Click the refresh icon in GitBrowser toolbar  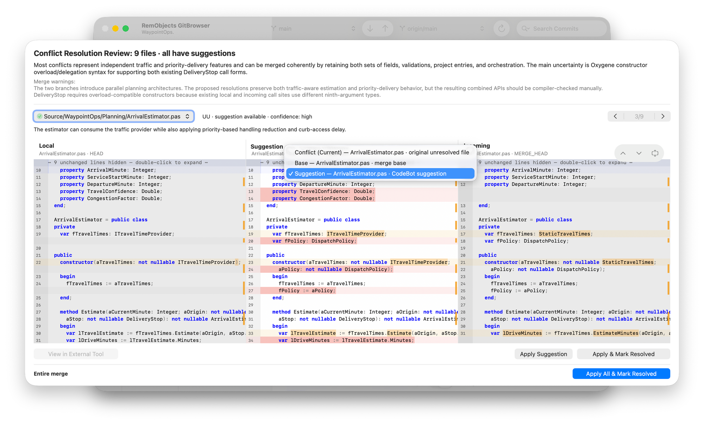pyautogui.click(x=502, y=28)
